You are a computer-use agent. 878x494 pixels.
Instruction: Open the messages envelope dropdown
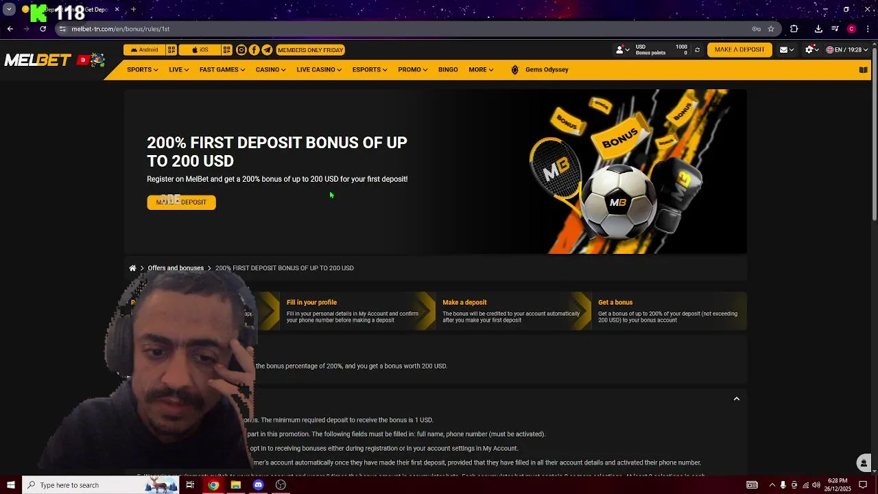[786, 50]
